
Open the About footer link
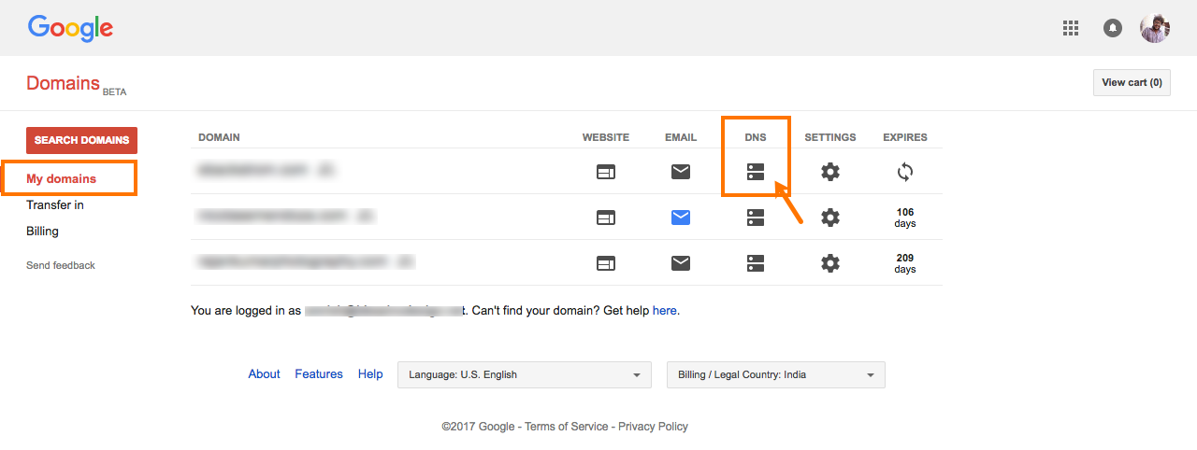(x=264, y=373)
